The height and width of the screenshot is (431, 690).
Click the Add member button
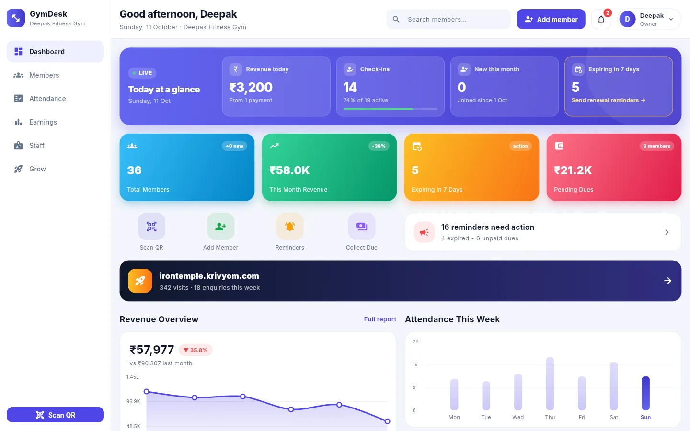[x=551, y=19]
